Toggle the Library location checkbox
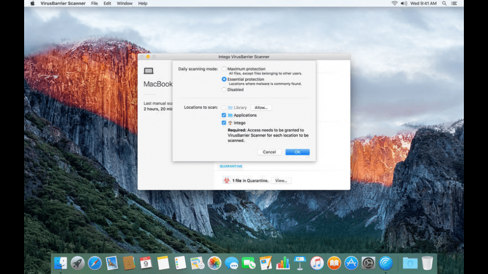Image resolution: width=488 pixels, height=274 pixels. pyautogui.click(x=224, y=107)
